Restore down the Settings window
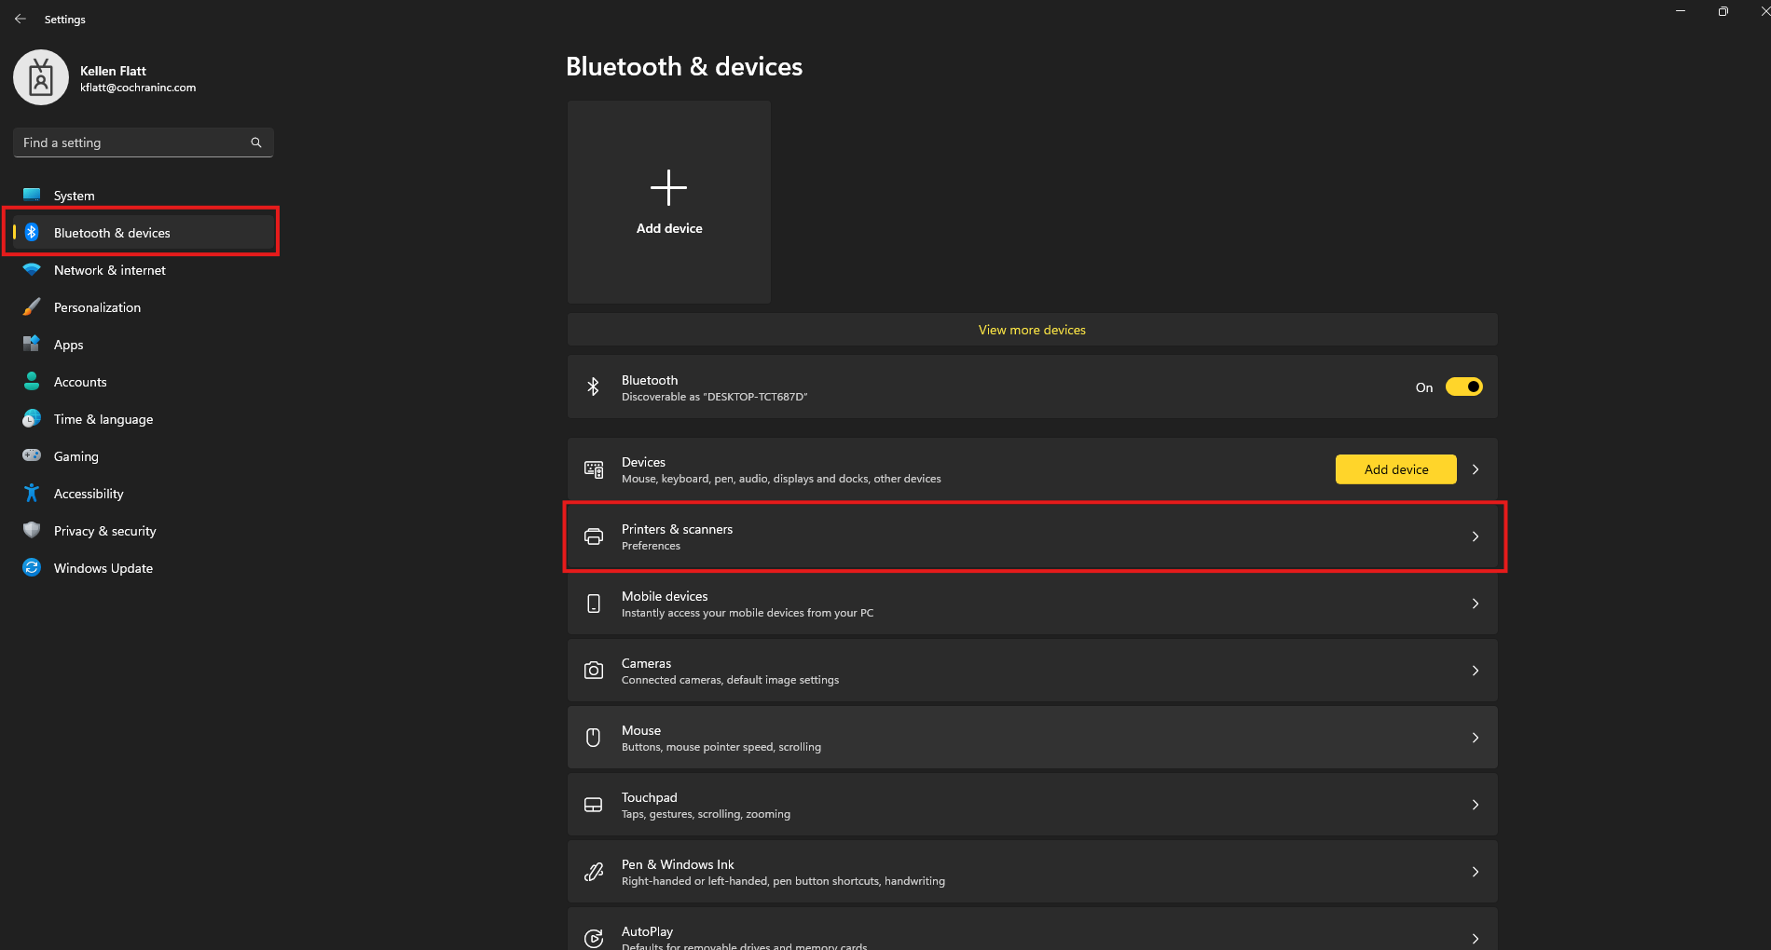This screenshot has height=950, width=1771. (x=1723, y=11)
